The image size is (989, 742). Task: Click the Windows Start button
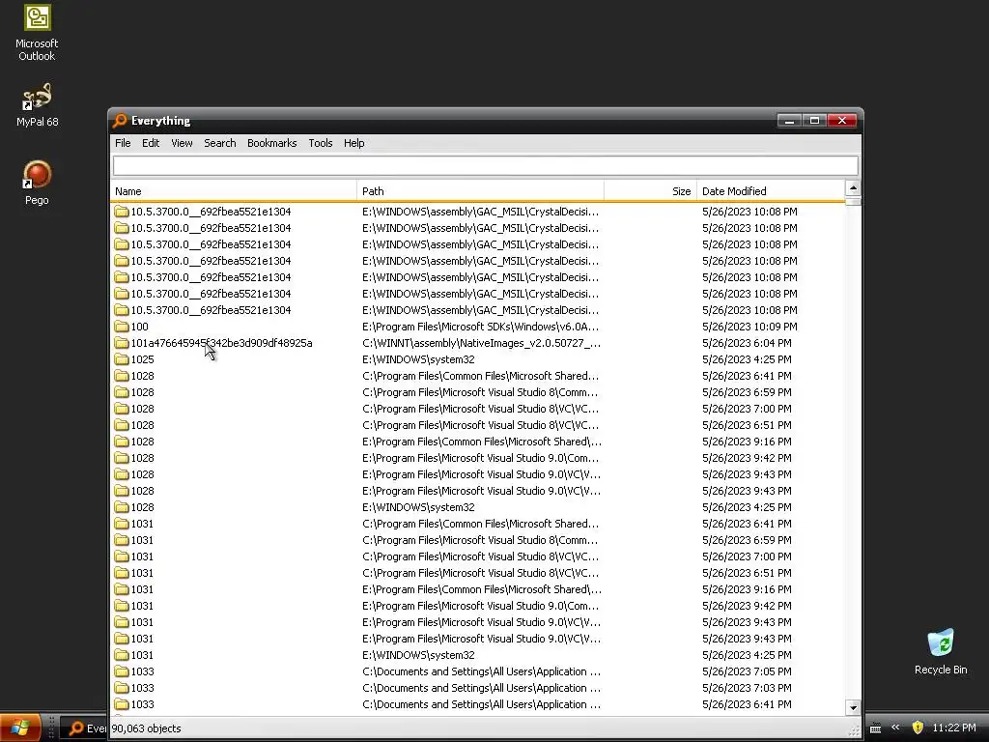pyautogui.click(x=20, y=728)
